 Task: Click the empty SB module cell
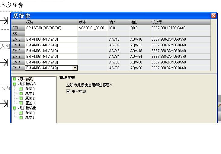[x=51, y=34]
